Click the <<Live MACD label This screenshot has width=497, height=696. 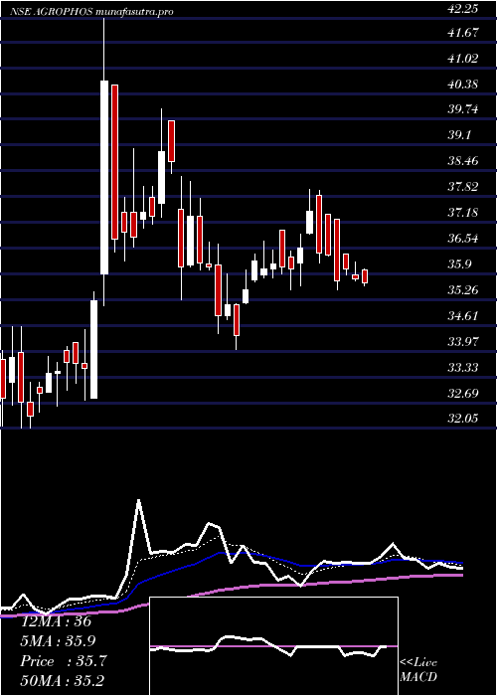click(x=418, y=670)
